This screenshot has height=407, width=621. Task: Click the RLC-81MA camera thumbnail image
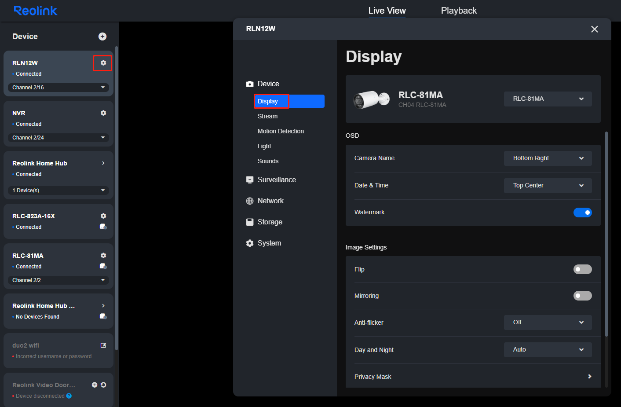pyautogui.click(x=372, y=99)
